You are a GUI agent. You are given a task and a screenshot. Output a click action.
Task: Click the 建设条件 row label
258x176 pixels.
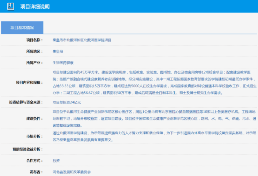tap(35, 118)
